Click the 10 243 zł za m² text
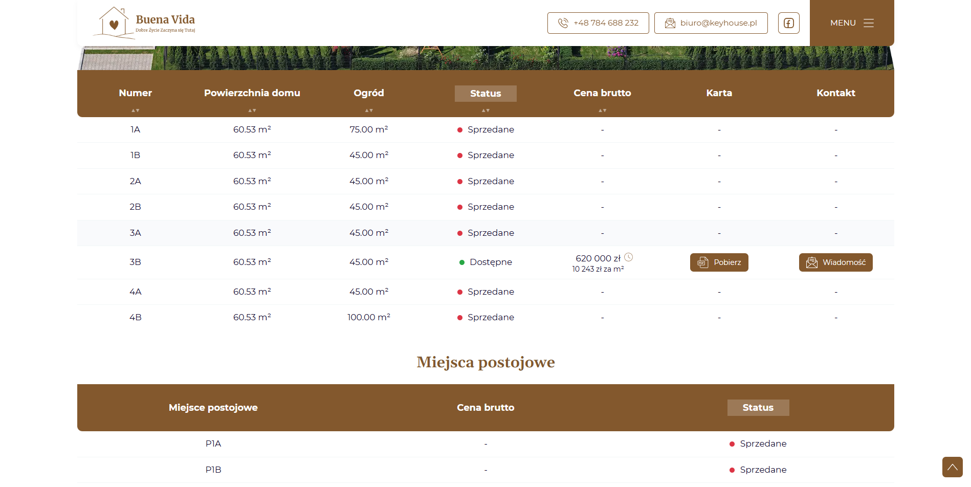 [598, 269]
